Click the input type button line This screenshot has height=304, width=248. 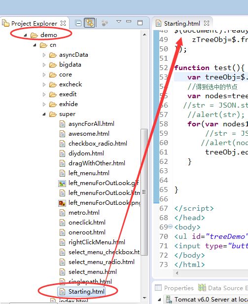(x=211, y=246)
